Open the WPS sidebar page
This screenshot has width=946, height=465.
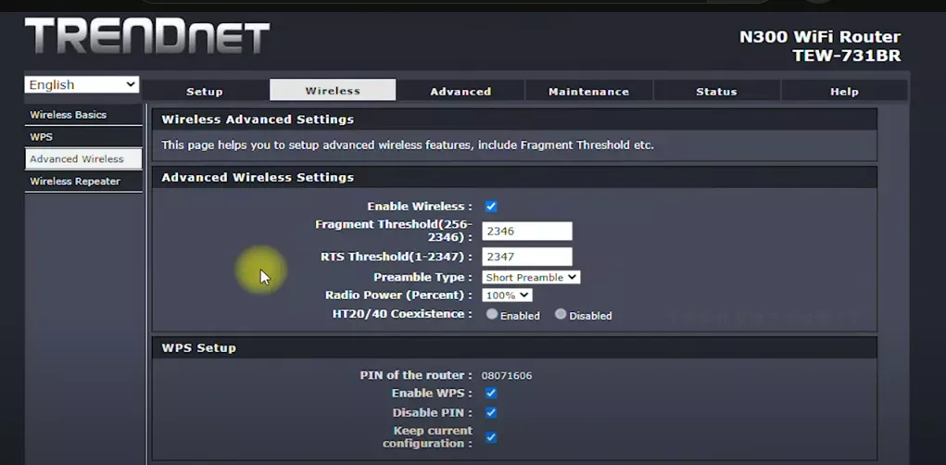[x=83, y=137]
